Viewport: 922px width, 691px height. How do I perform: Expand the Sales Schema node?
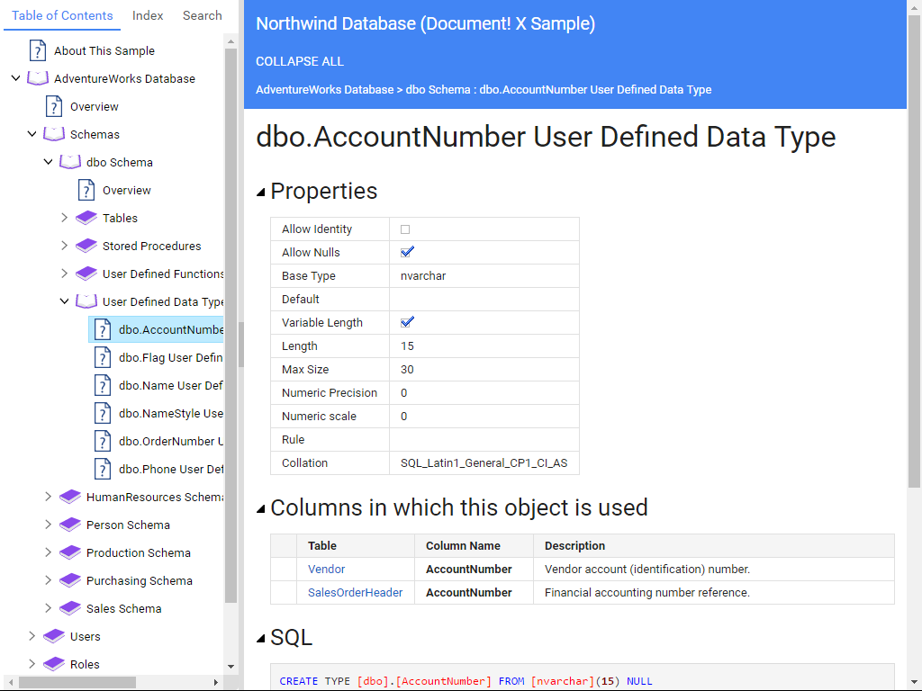pos(49,609)
